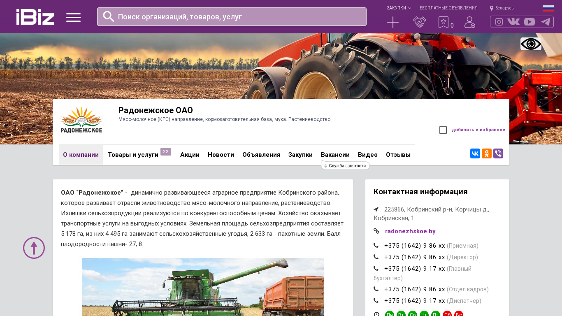Open the iBiz YouTube channel

[x=529, y=22]
